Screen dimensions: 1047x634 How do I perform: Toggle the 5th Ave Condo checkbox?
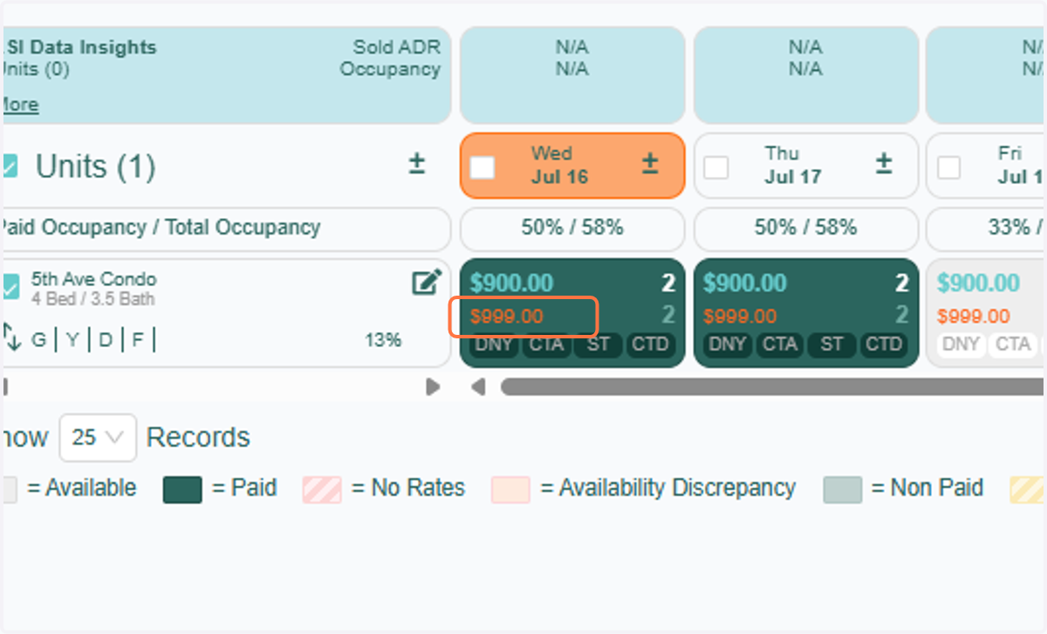click(x=10, y=286)
